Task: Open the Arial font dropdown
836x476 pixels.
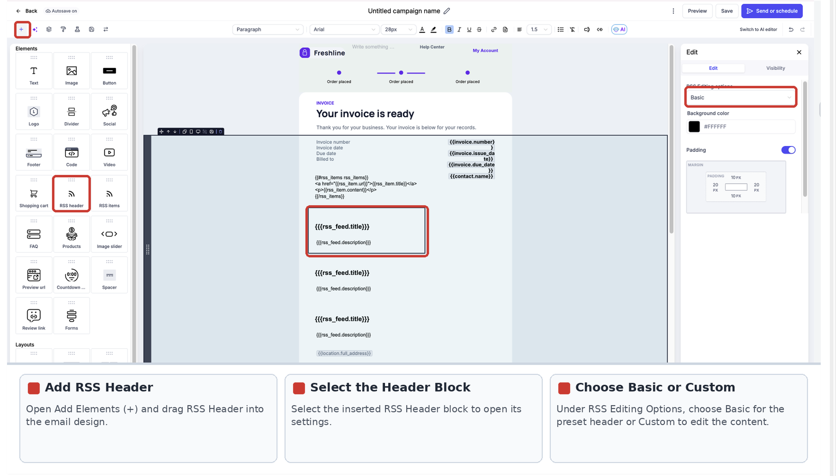Action: pos(344,29)
